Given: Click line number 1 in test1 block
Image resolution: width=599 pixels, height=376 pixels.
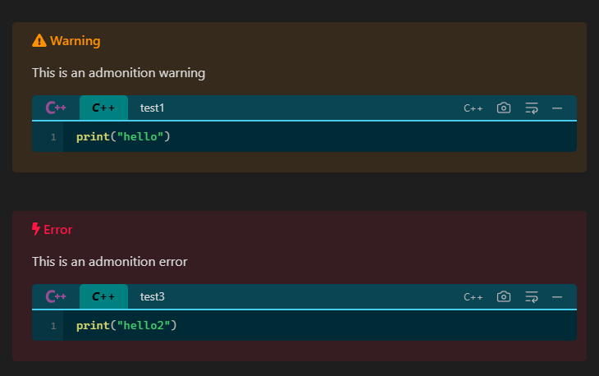Looking at the screenshot, I should click(53, 137).
